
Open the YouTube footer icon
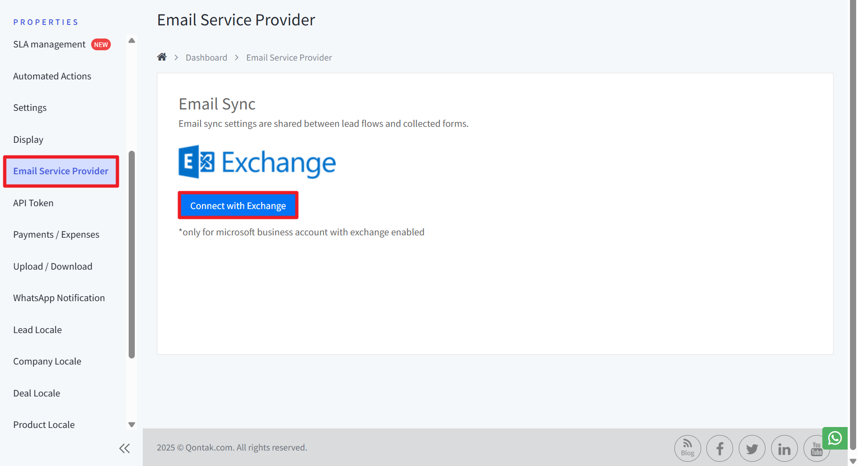(815, 449)
